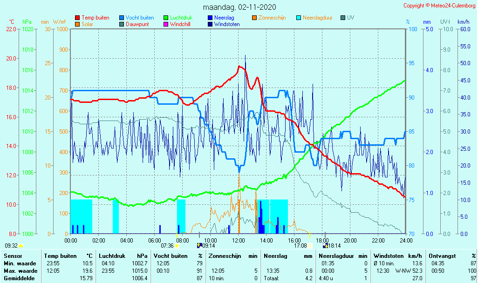Click the moonset icon beside 09:14
Image resolution: width=478 pixels, height=283 pixels.
[199, 245]
